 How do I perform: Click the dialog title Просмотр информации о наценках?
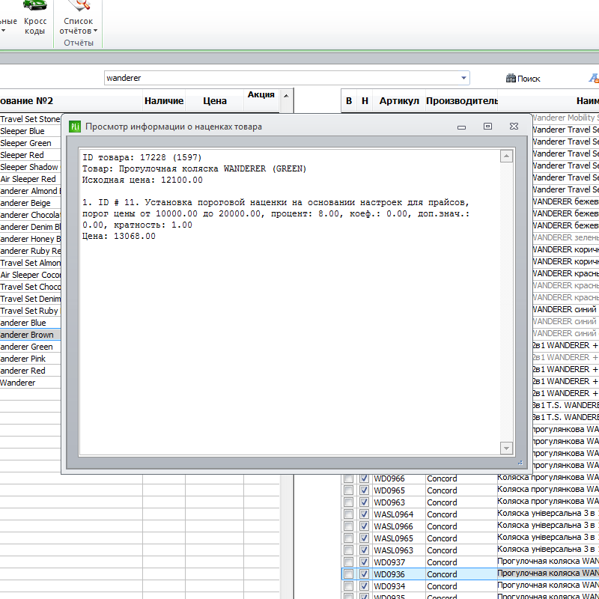pyautogui.click(x=174, y=127)
